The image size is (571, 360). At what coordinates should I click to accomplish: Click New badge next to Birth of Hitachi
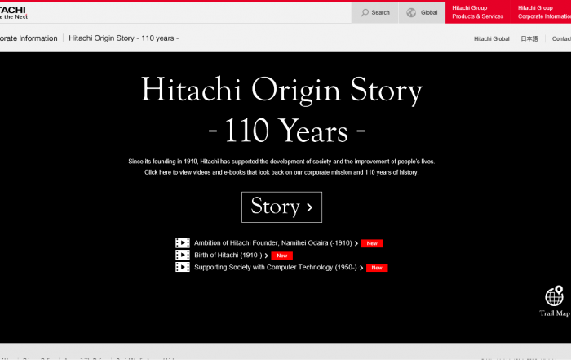tap(282, 256)
